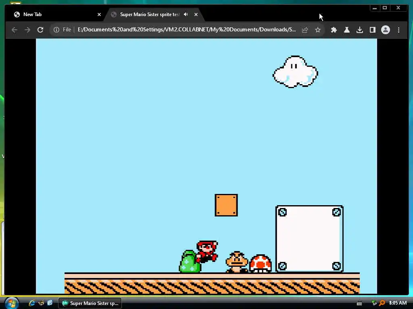Click the keyboard tray icon

[359, 303]
